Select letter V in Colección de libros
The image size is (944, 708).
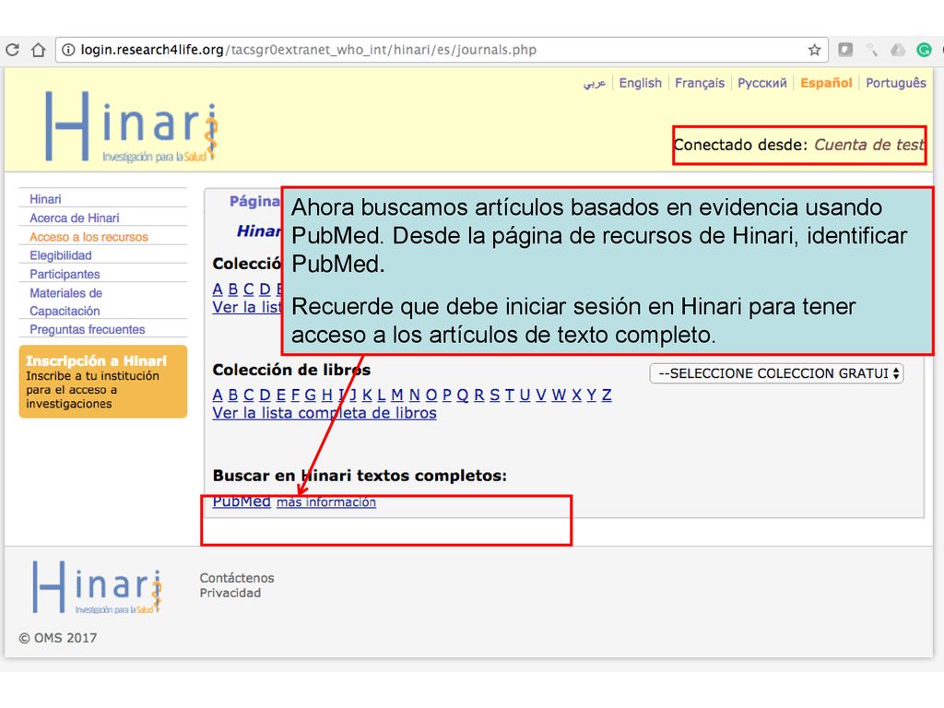[x=541, y=395]
